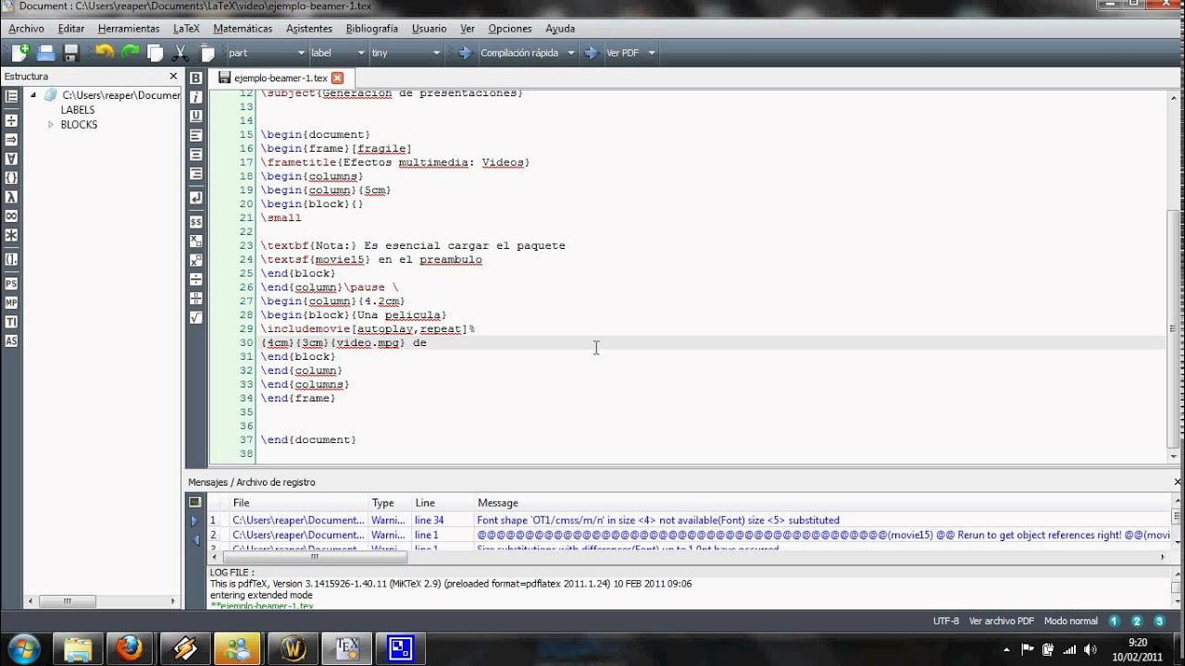Center text using the center-align icon
The width and height of the screenshot is (1185, 666).
coord(196,154)
